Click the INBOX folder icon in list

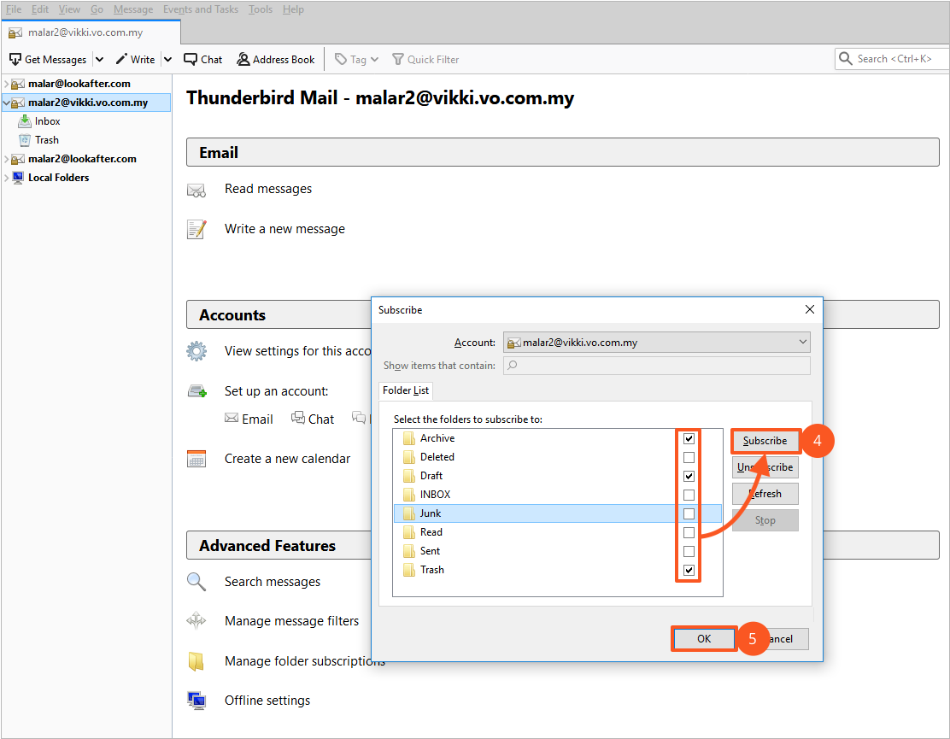tap(409, 495)
